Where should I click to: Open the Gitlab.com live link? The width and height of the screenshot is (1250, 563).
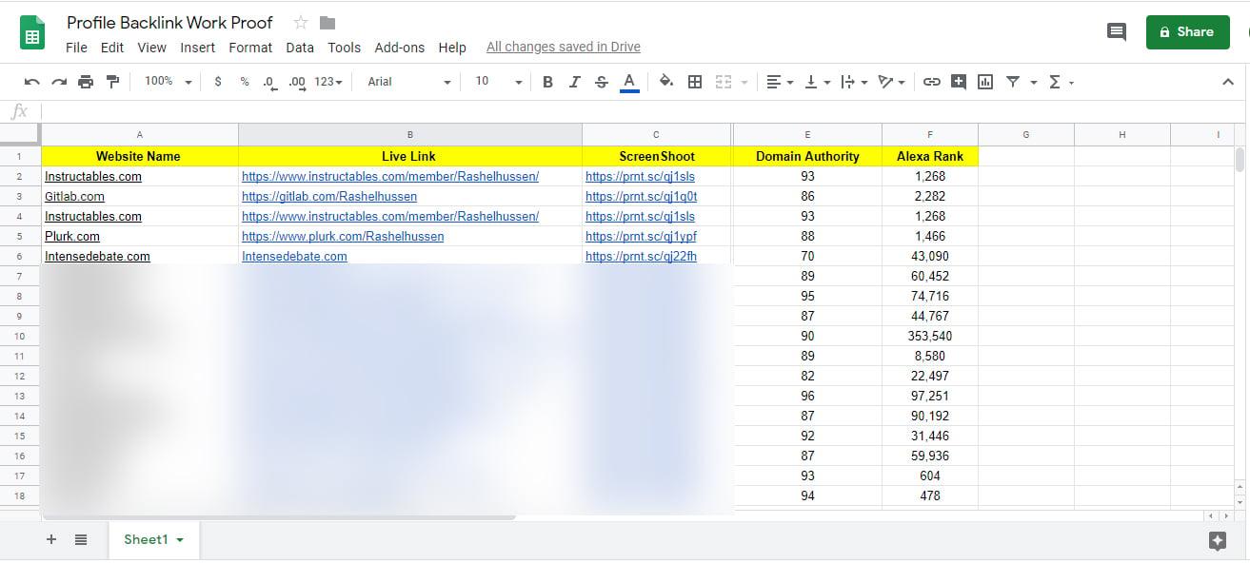[329, 196]
